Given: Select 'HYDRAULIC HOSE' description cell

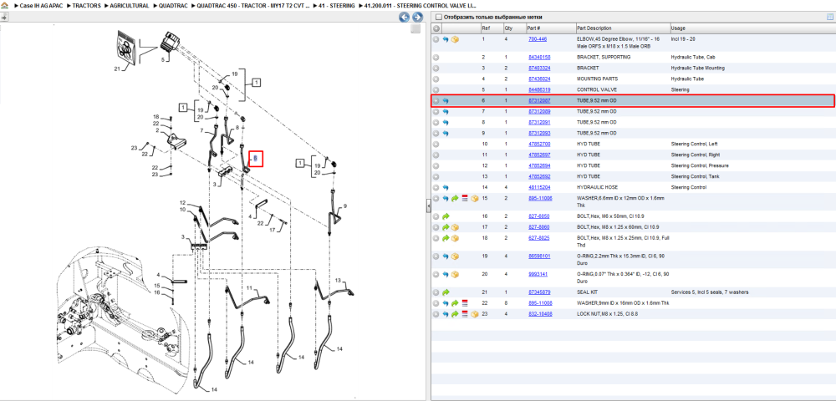Looking at the screenshot, I should coord(596,187).
